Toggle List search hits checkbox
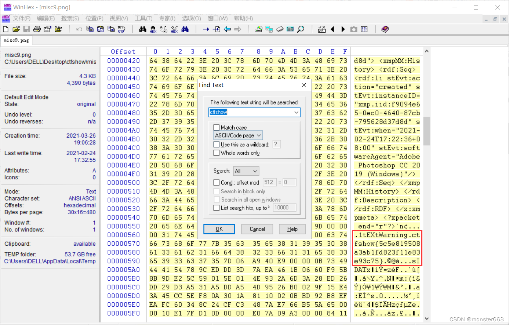 [x=217, y=208]
